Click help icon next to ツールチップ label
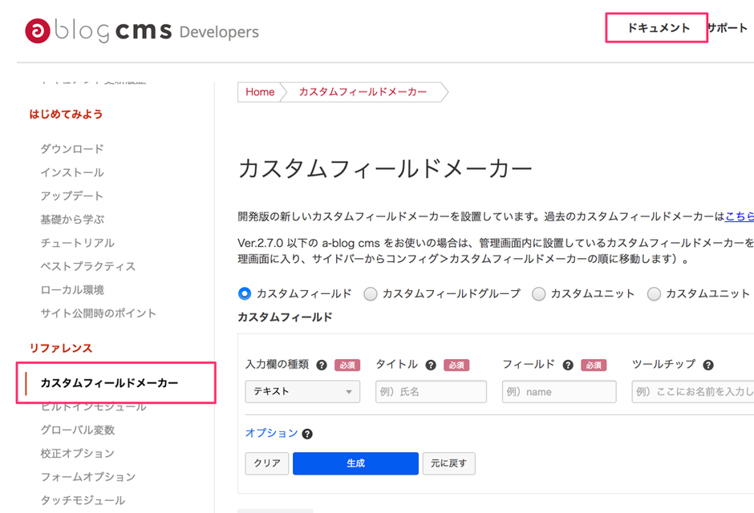 click(x=708, y=365)
